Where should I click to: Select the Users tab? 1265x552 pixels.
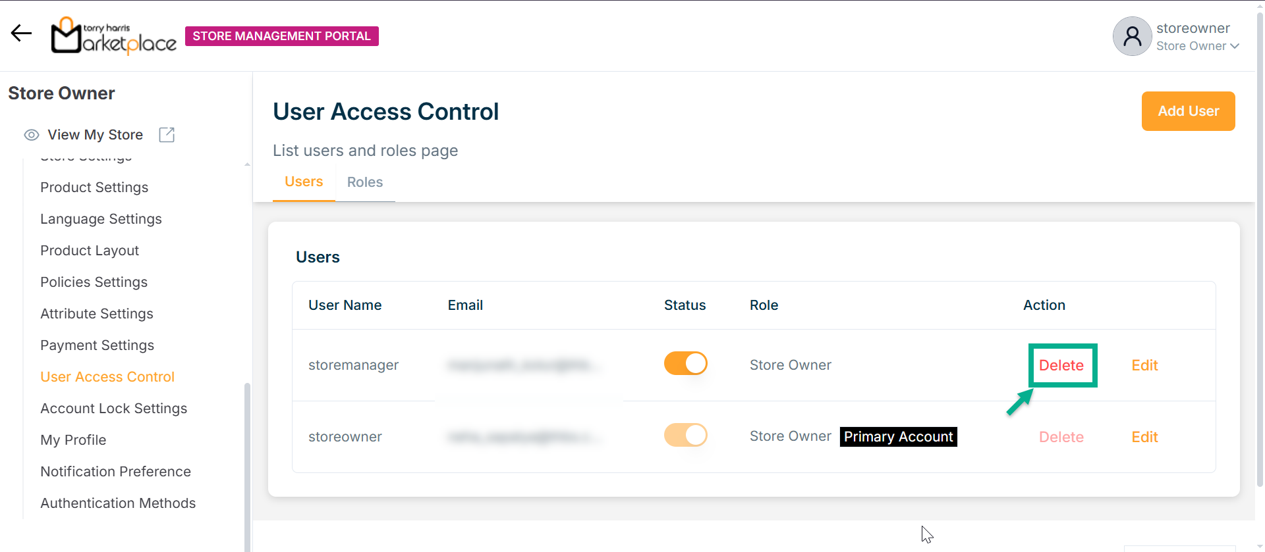(304, 182)
